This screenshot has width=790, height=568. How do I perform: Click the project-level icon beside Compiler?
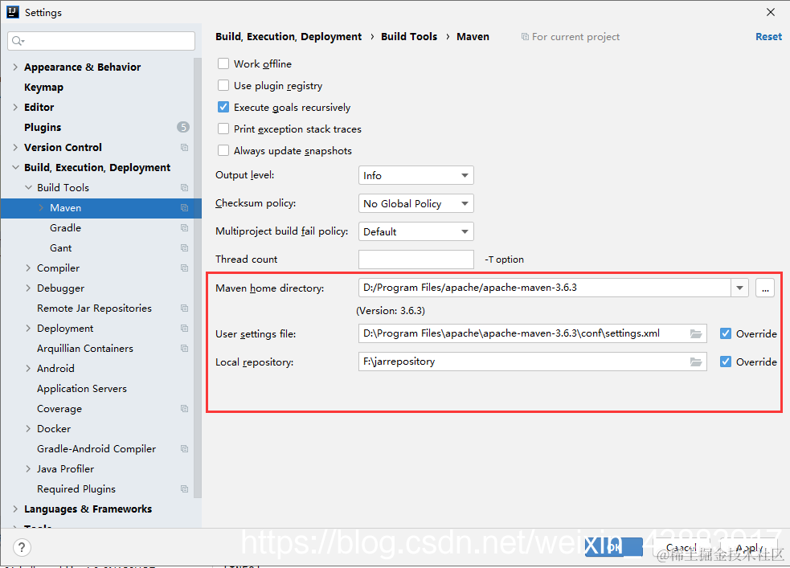tap(184, 268)
